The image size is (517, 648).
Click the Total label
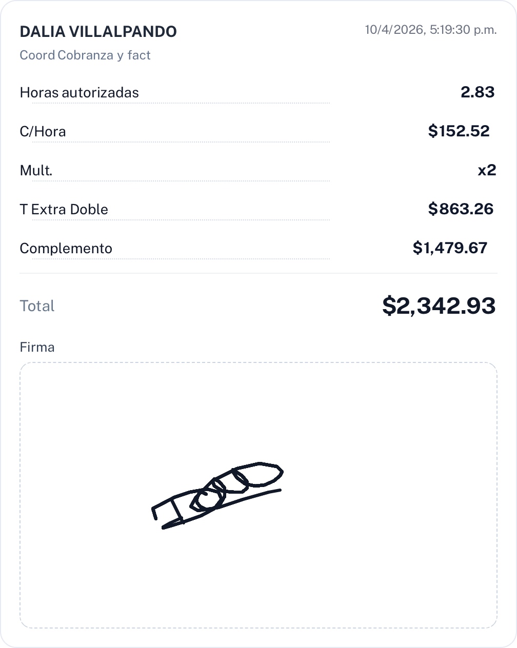point(37,306)
